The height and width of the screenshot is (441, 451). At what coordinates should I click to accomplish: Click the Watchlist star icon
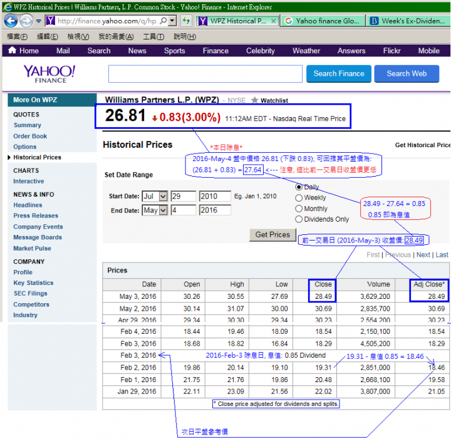click(x=254, y=100)
